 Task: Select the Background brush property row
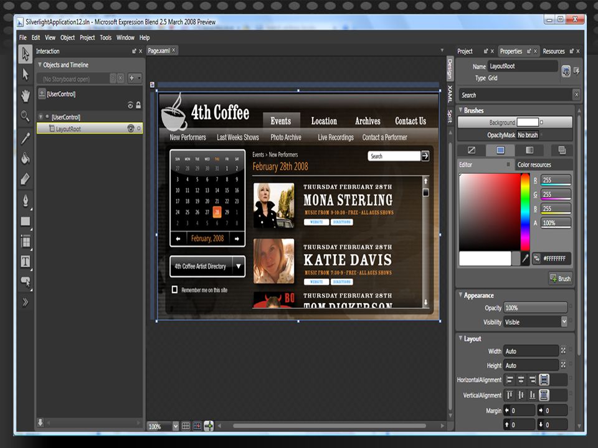[x=515, y=123]
